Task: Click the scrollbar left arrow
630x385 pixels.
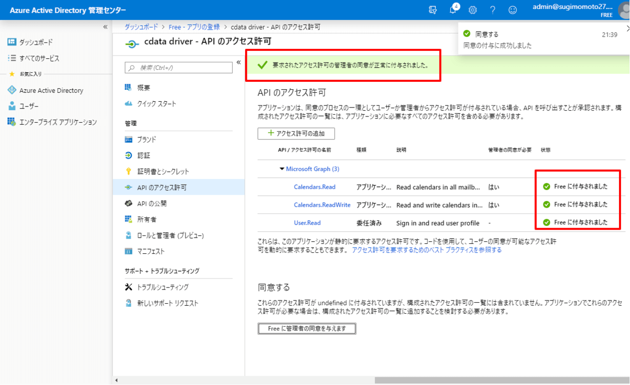Action: click(116, 380)
